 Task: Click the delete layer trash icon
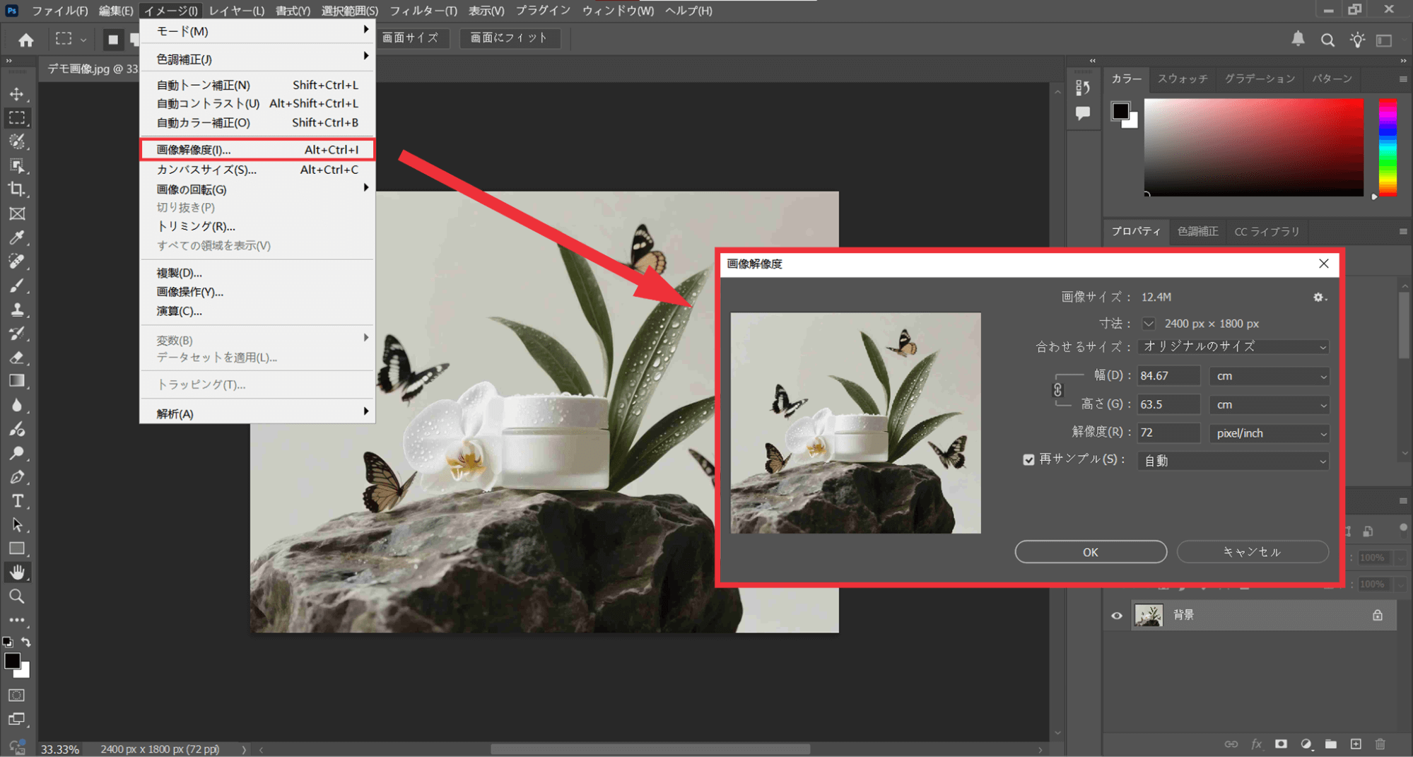coord(1380,744)
